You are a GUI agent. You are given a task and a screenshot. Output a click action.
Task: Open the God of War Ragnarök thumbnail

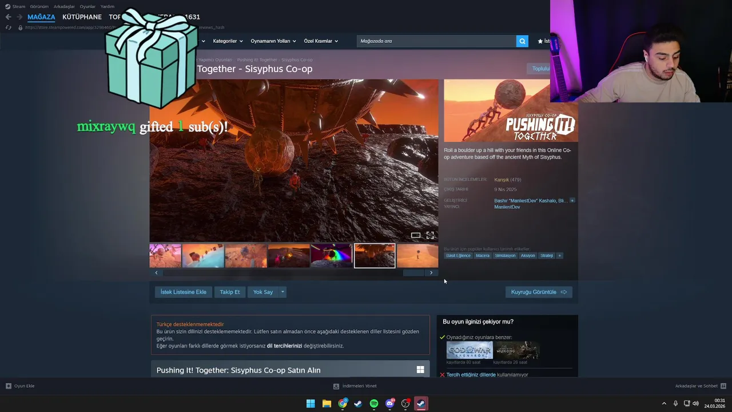point(470,350)
